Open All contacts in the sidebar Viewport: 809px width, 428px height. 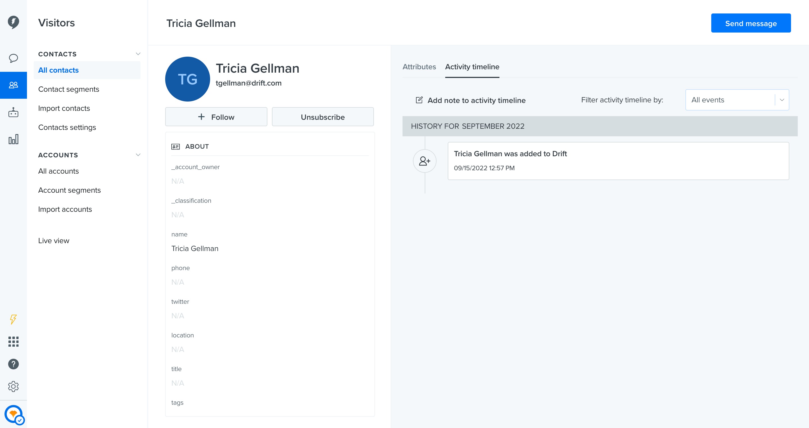[x=87, y=70]
